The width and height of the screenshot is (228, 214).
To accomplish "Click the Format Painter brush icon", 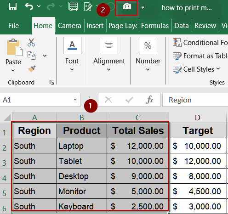I will pyautogui.click(x=32, y=69).
